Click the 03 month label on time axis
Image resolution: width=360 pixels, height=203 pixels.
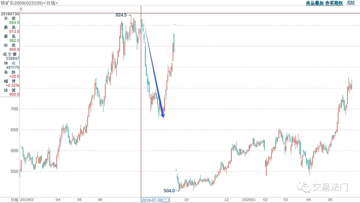click(286, 200)
